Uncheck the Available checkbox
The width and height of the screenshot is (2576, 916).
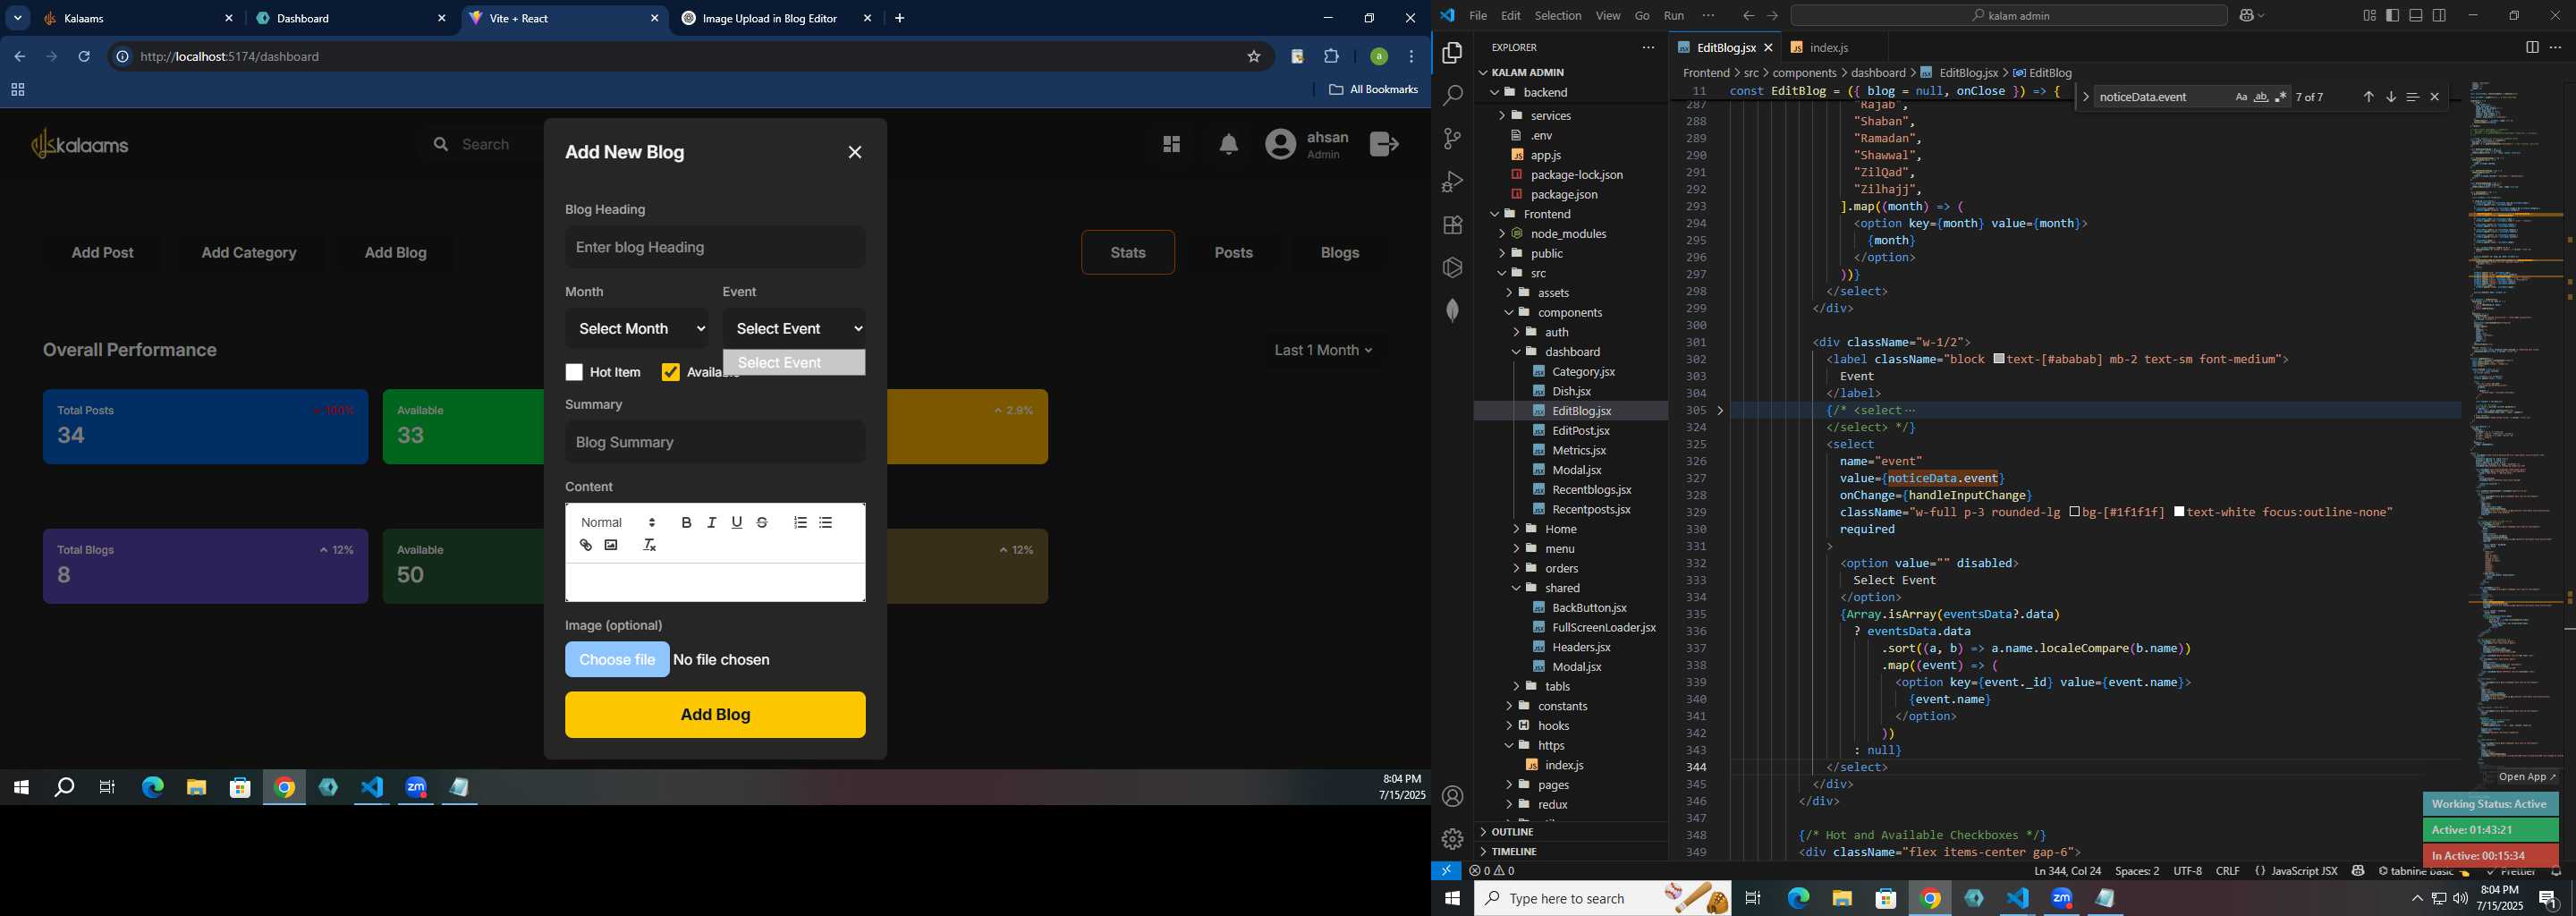(670, 372)
